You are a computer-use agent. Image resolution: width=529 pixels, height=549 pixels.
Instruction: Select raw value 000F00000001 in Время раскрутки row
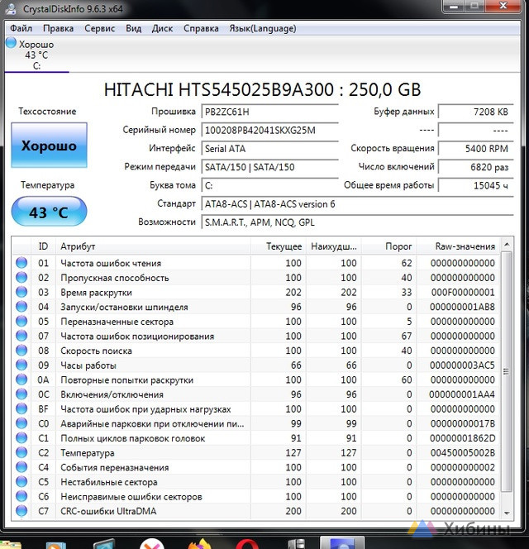[462, 293]
